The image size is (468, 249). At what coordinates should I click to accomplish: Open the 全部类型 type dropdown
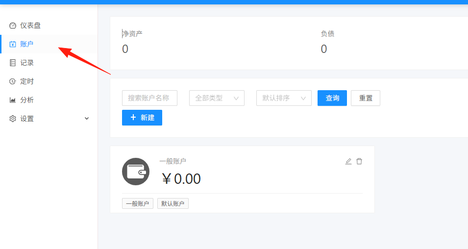[x=217, y=98]
